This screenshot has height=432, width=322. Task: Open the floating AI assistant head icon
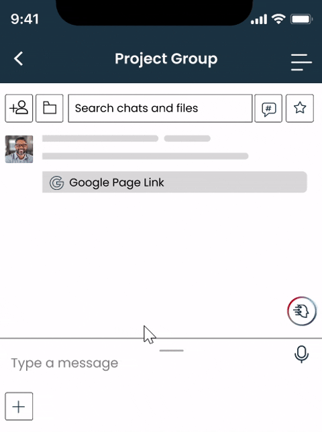(302, 311)
